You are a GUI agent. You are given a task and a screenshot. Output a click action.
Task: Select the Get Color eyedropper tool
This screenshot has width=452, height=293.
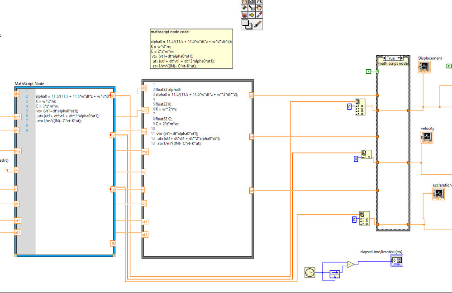coord(259,15)
